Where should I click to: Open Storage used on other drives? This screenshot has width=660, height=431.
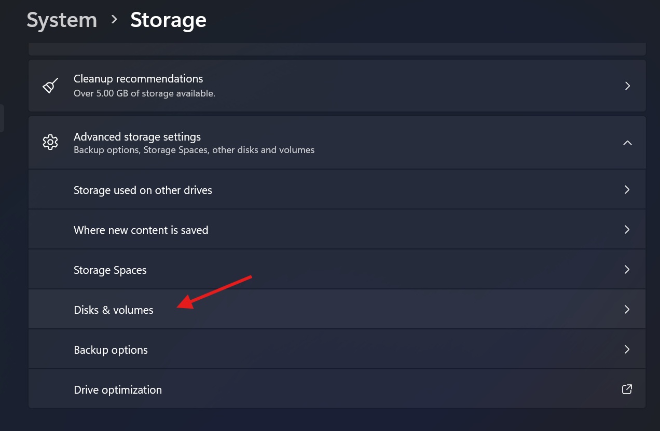coord(337,189)
